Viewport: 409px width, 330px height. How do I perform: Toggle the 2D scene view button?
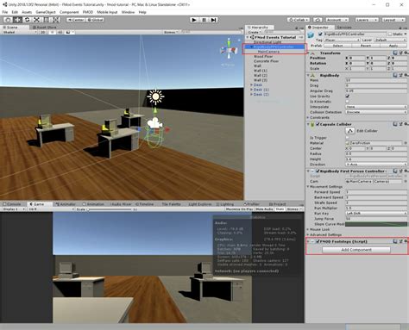43,32
